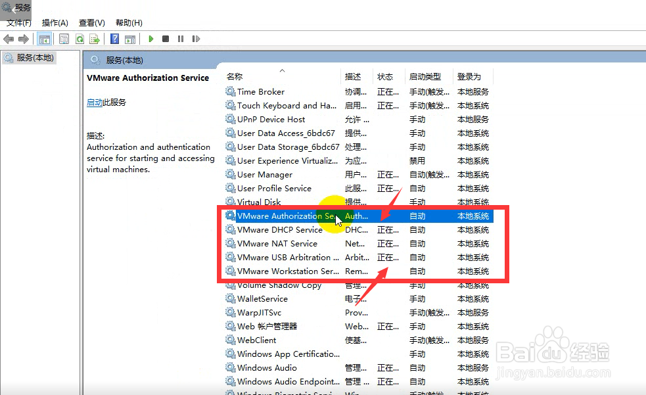Select the Windows App Certificatio... service
The width and height of the screenshot is (646, 395).
point(358,354)
